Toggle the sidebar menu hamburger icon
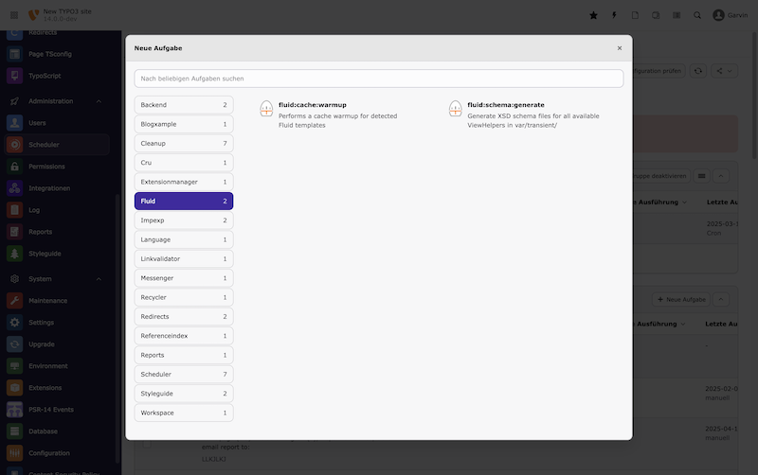The height and width of the screenshot is (475, 758). (14, 15)
